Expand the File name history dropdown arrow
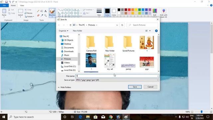This screenshot has height=120, width=213. point(157,76)
